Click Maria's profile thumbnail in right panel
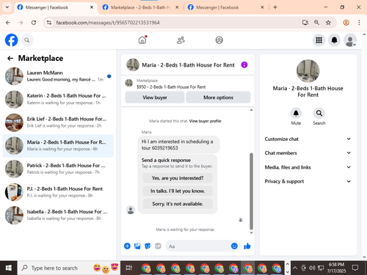367x275 pixels. (x=308, y=71)
